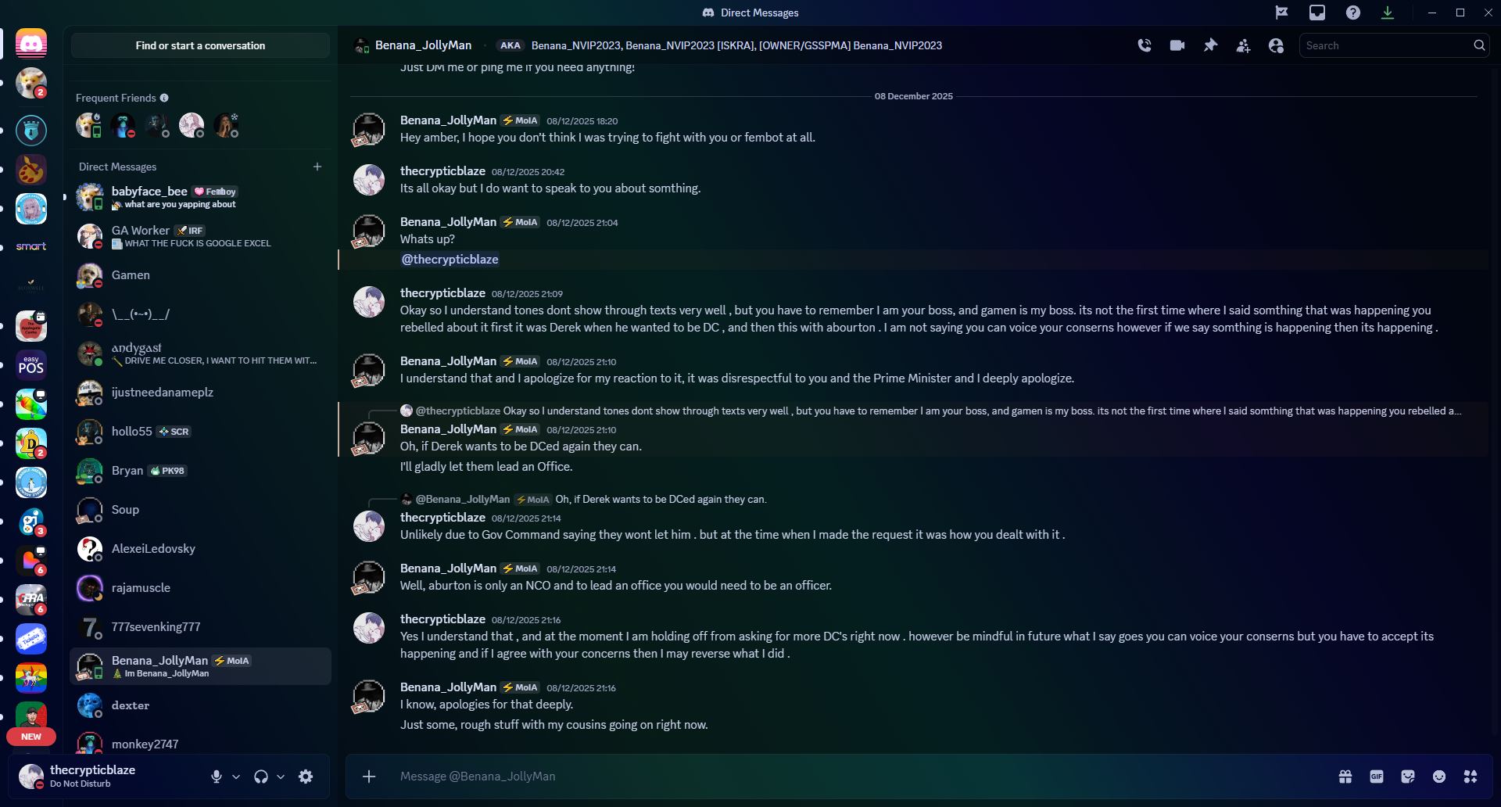Focus the Message @Benana_JollyMan input field
Viewport: 1501px width, 807px height.
[x=860, y=777]
